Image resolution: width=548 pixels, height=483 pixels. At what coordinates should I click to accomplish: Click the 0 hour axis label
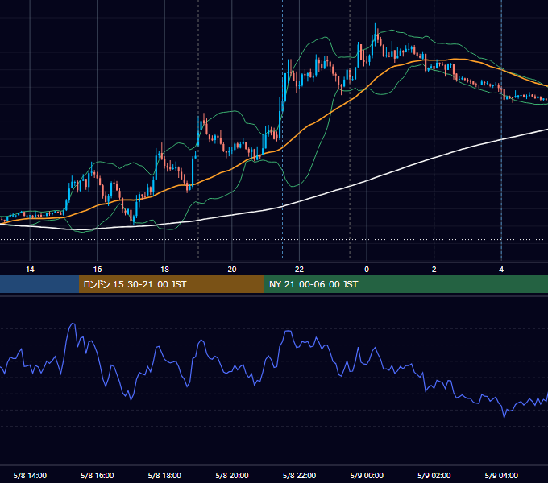367,270
